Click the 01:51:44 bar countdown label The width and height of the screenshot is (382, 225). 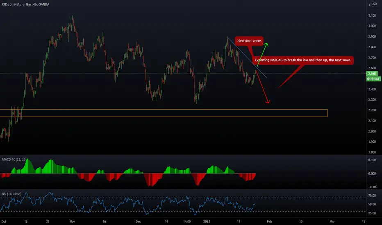(x=373, y=79)
